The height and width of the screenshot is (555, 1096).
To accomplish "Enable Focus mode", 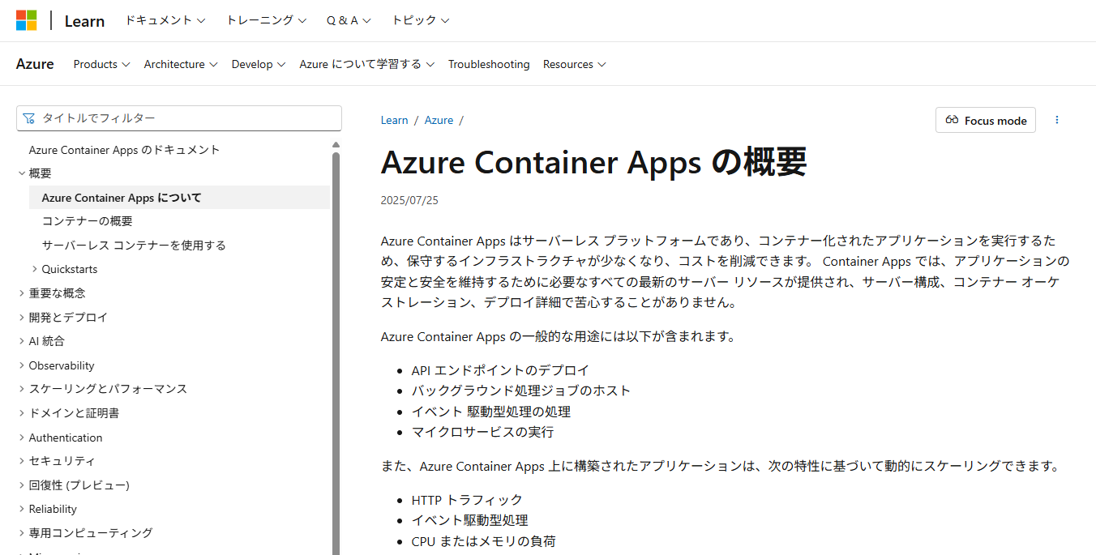I will (x=986, y=121).
